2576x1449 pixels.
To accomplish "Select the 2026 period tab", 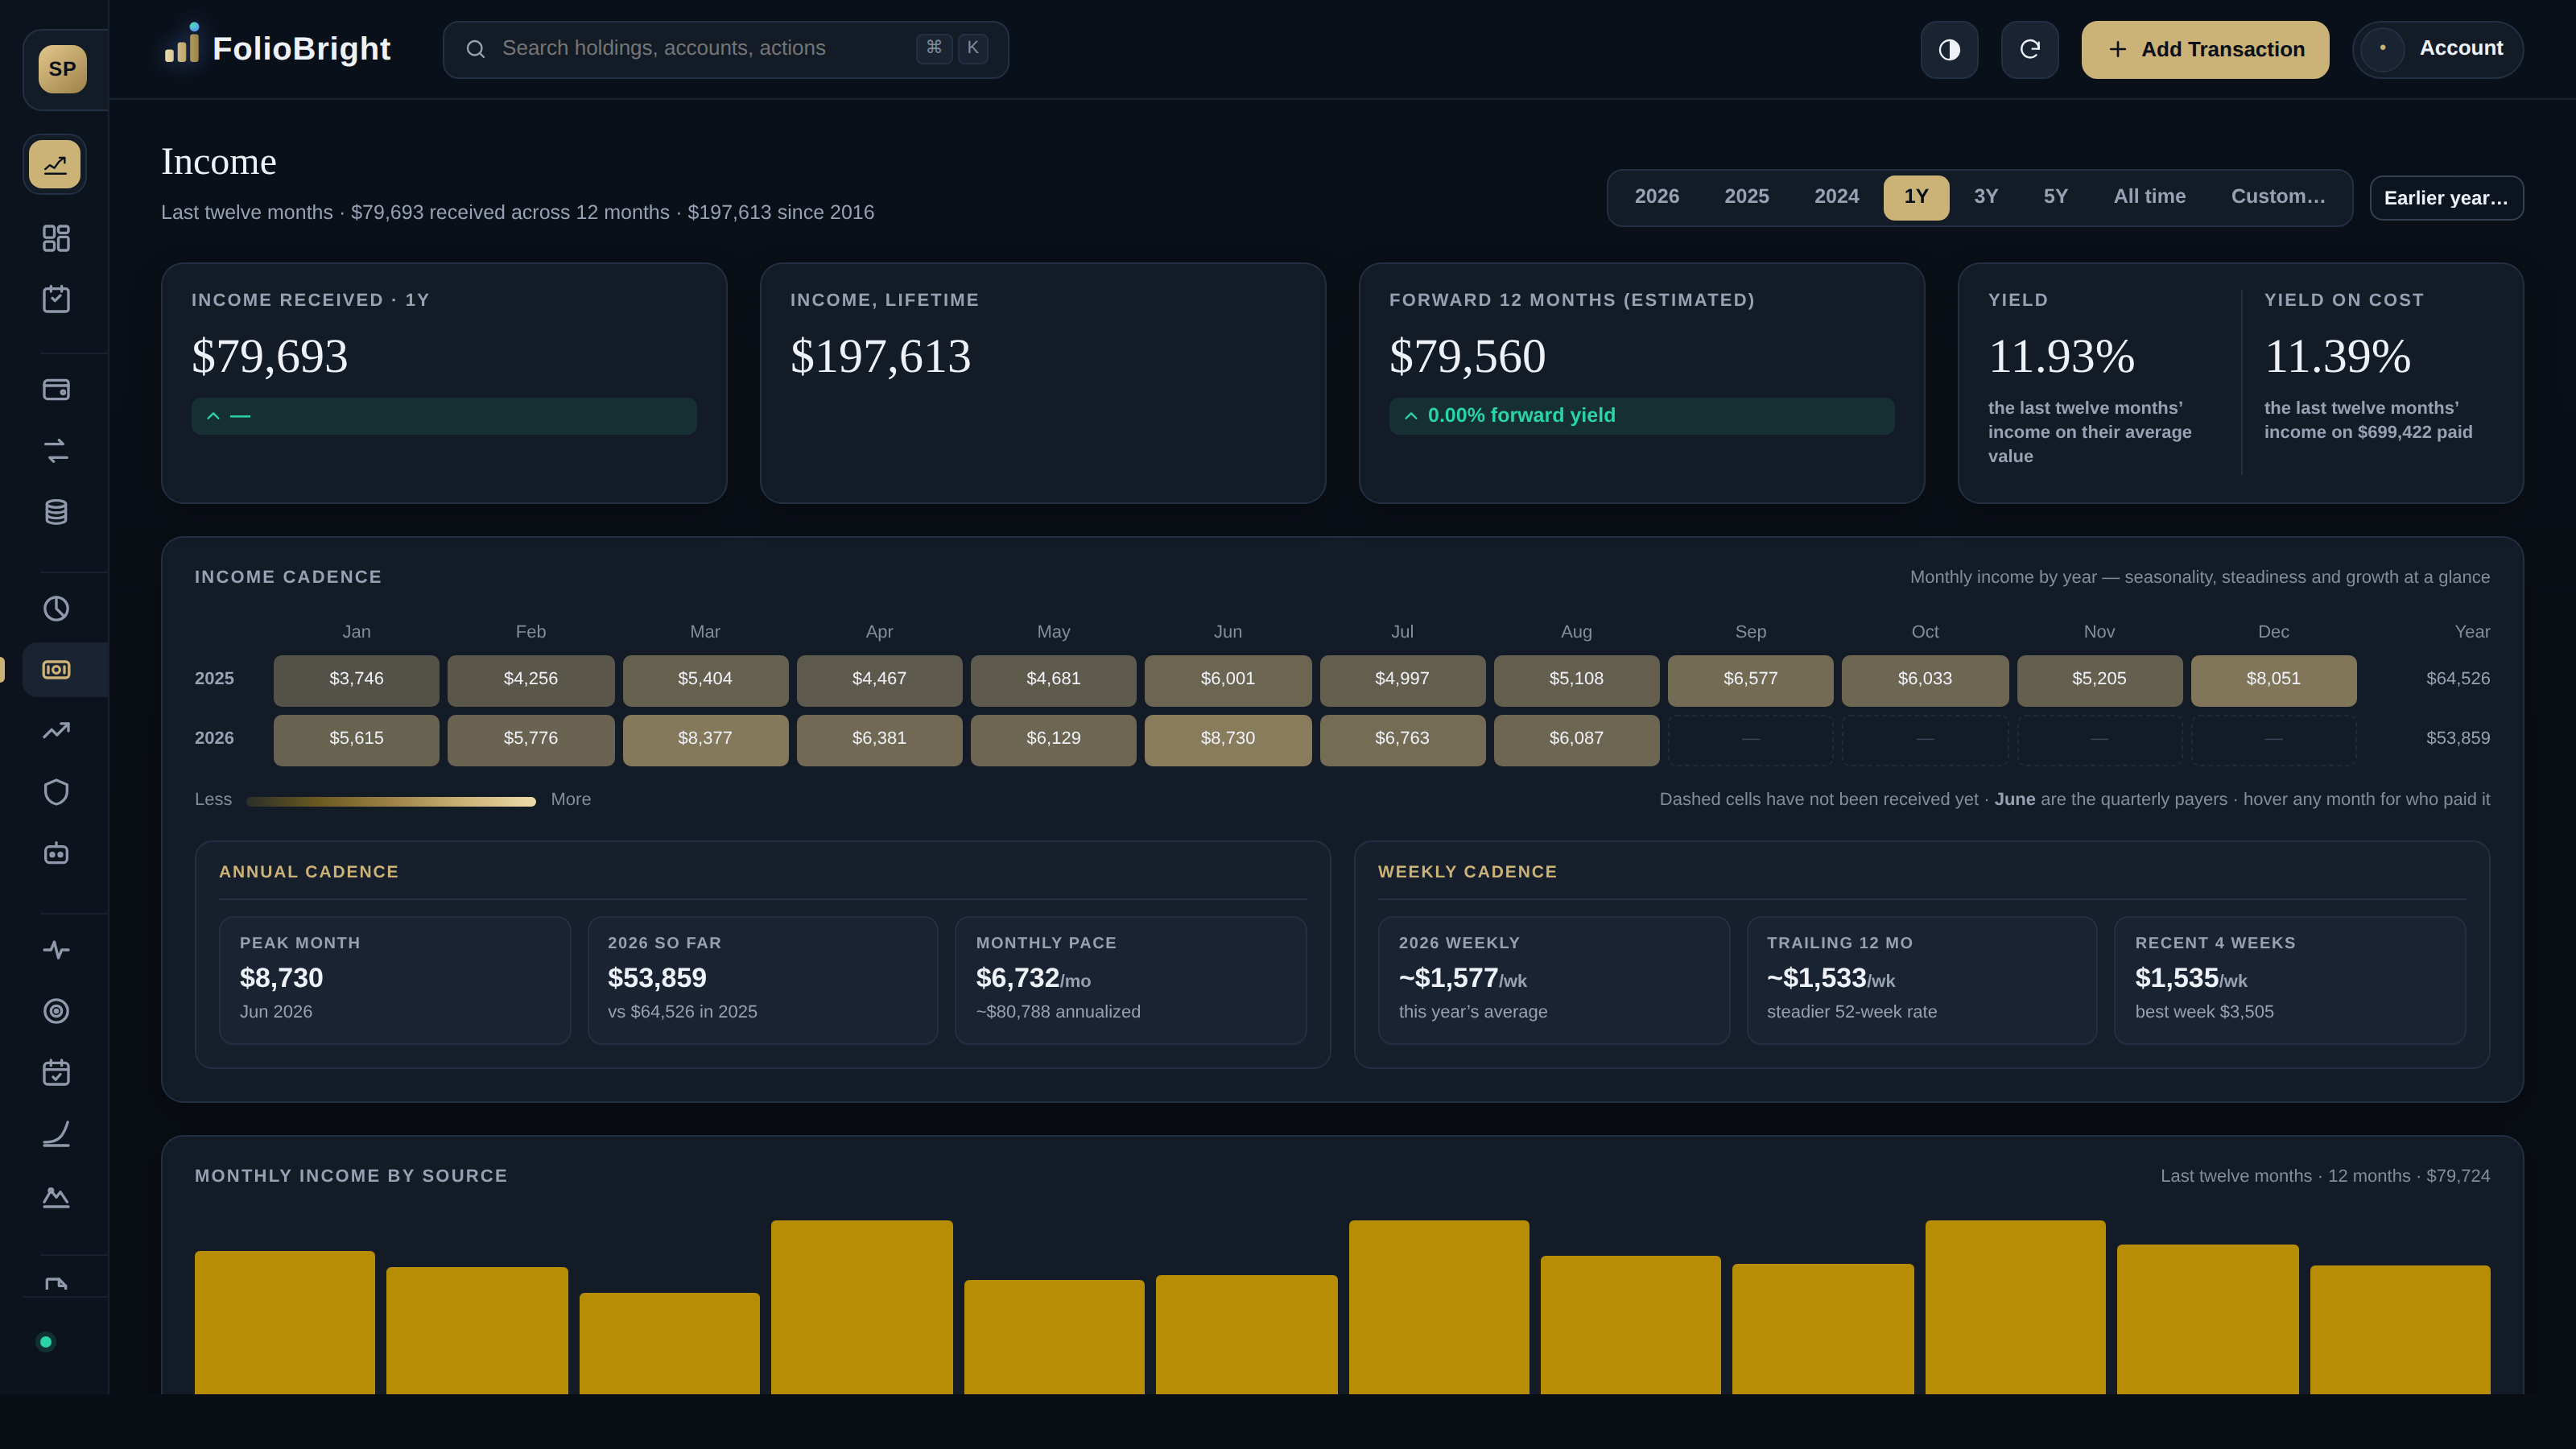I will (x=1657, y=197).
